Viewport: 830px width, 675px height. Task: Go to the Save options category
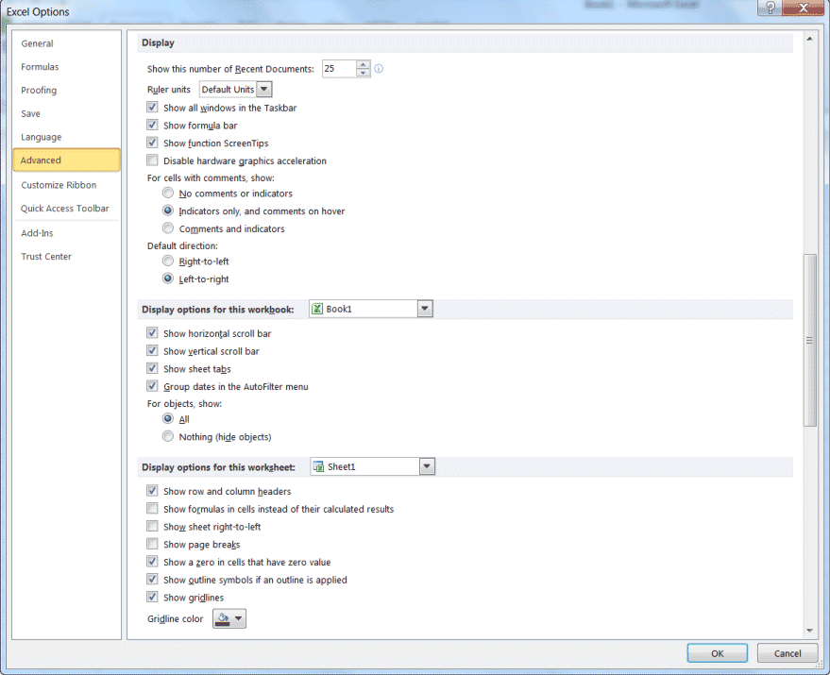(x=66, y=113)
